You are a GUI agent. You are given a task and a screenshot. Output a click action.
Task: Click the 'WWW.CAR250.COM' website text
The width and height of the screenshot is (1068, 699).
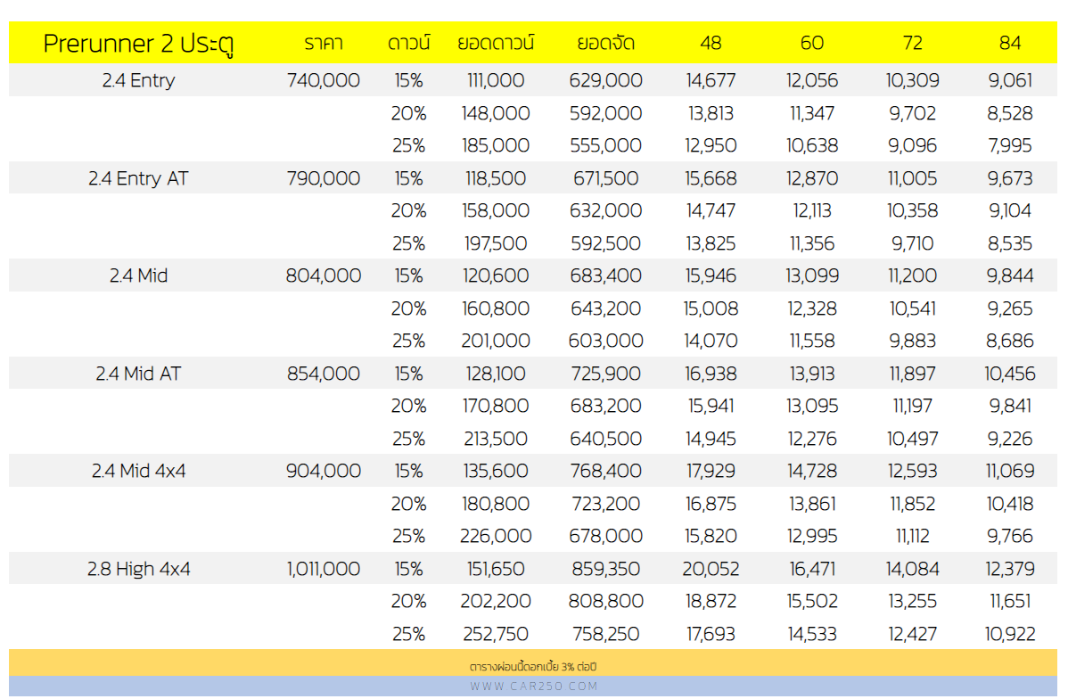tap(534, 686)
